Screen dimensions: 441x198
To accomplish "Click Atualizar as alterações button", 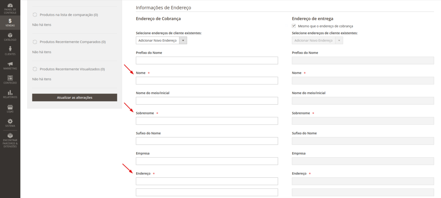I will click(x=75, y=97).
